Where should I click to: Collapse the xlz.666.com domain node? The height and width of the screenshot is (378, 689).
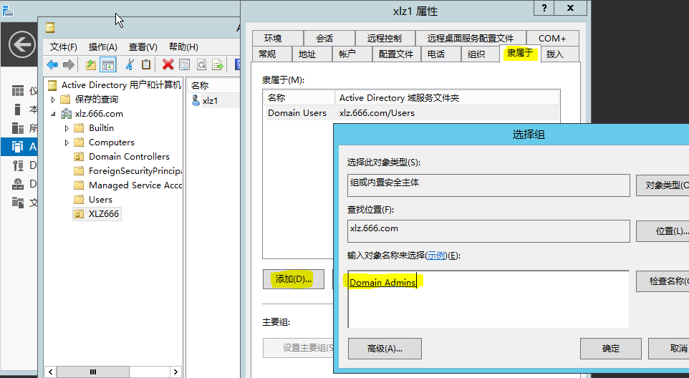[53, 114]
